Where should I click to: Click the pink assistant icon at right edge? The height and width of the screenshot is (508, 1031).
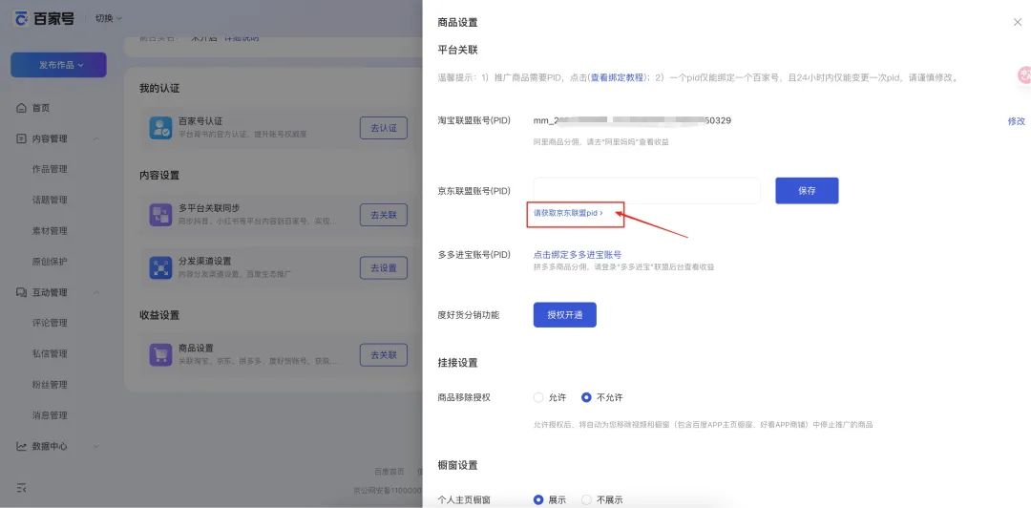coord(1024,75)
